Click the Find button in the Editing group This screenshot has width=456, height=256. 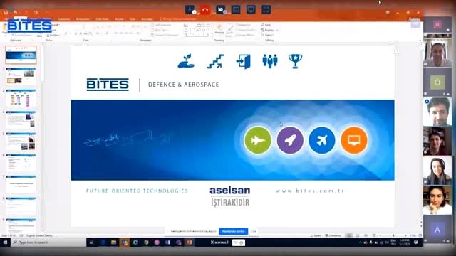click(x=266, y=26)
